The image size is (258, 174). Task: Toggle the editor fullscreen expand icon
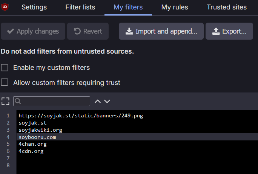pos(5,101)
